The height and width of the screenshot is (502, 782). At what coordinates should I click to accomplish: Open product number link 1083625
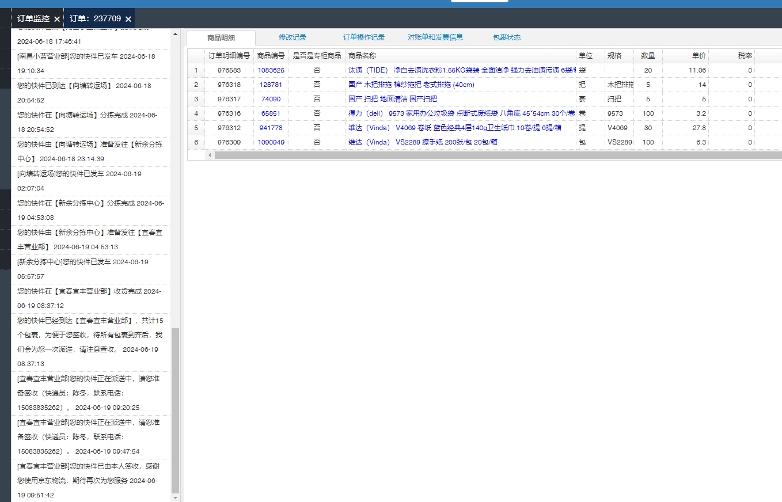point(271,70)
